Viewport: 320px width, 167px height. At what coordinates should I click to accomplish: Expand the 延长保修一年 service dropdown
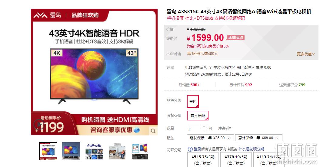(x=210, y=138)
